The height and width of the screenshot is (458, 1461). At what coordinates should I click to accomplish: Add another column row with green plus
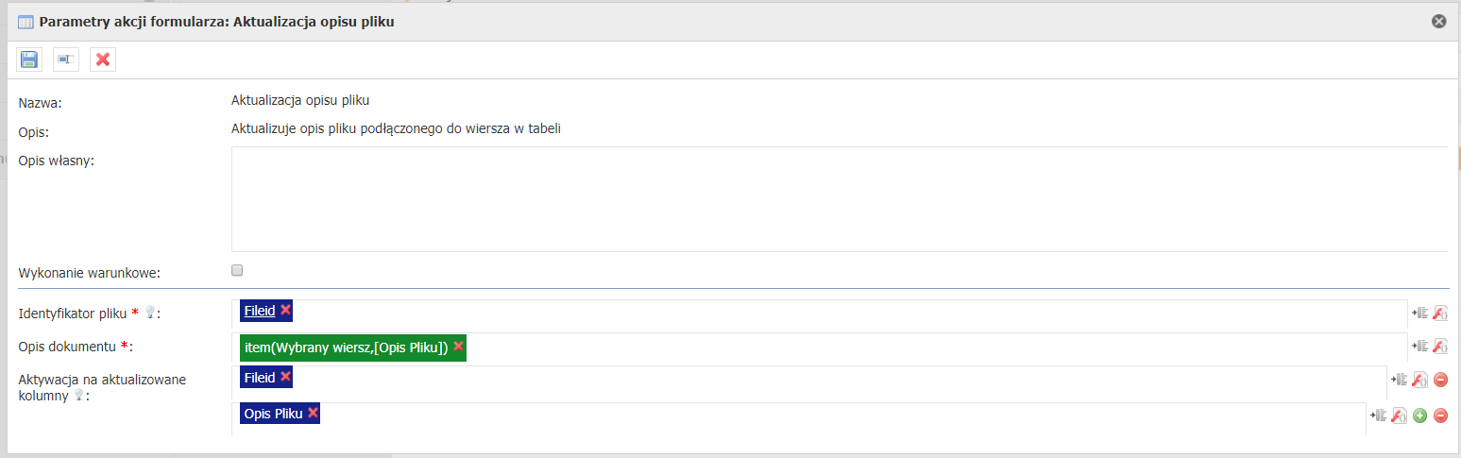click(1419, 415)
